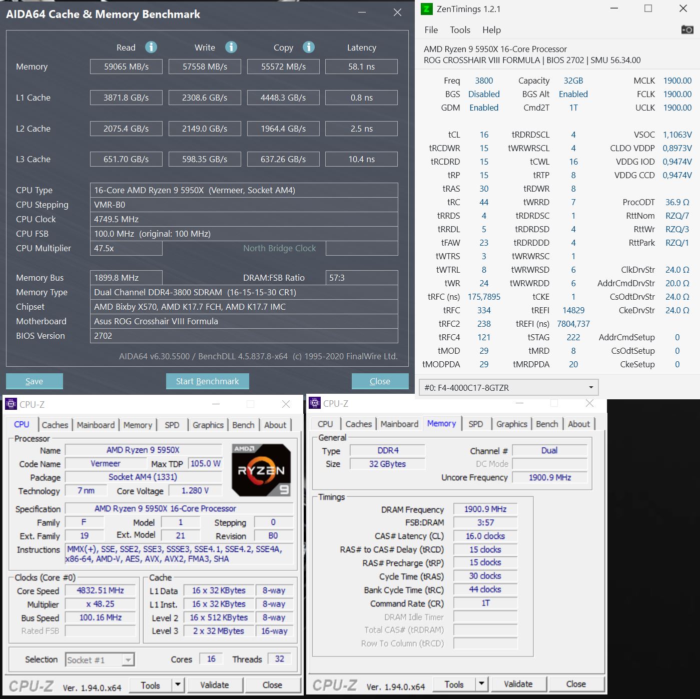
Task: Click Validate in left CPU-Z window
Action: point(214,684)
